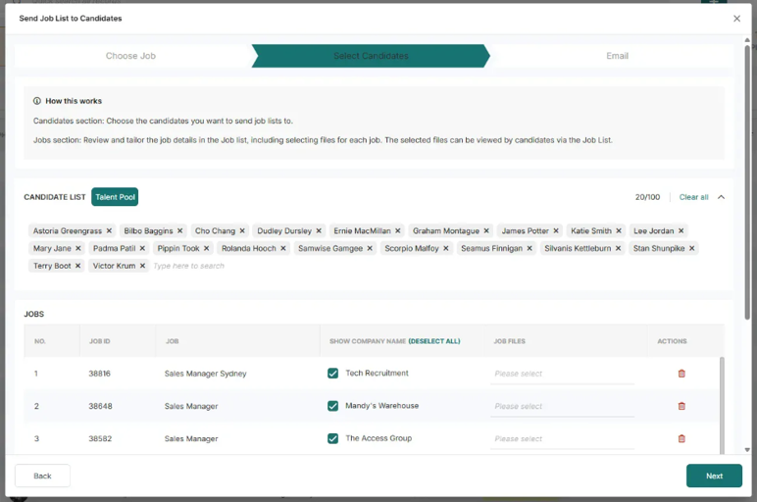This screenshot has height=502, width=757.
Task: Delete the Sales Manager Sydney job row
Action: tap(681, 374)
